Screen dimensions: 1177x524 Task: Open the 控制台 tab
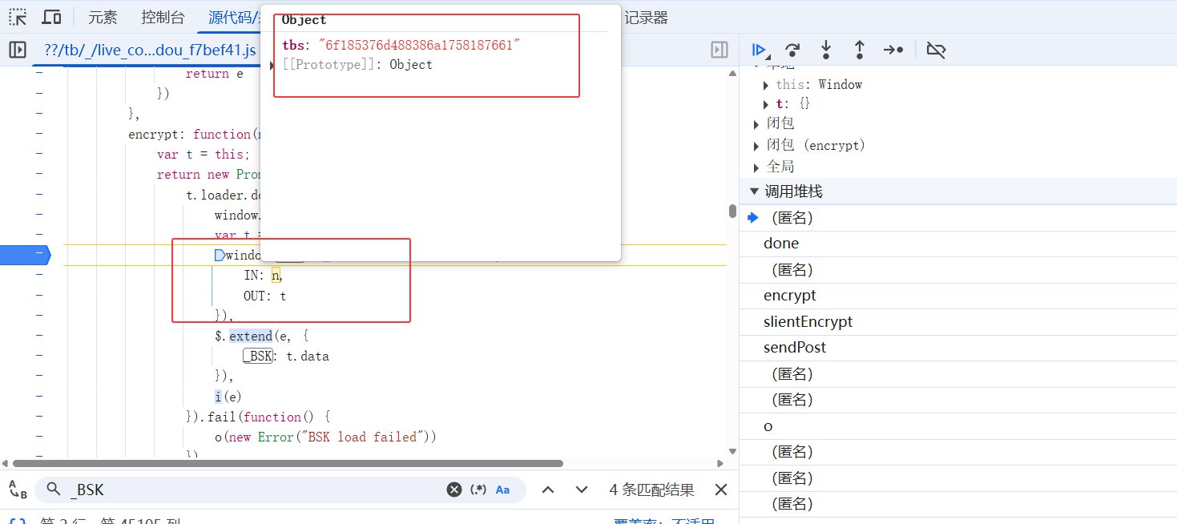[x=163, y=17]
